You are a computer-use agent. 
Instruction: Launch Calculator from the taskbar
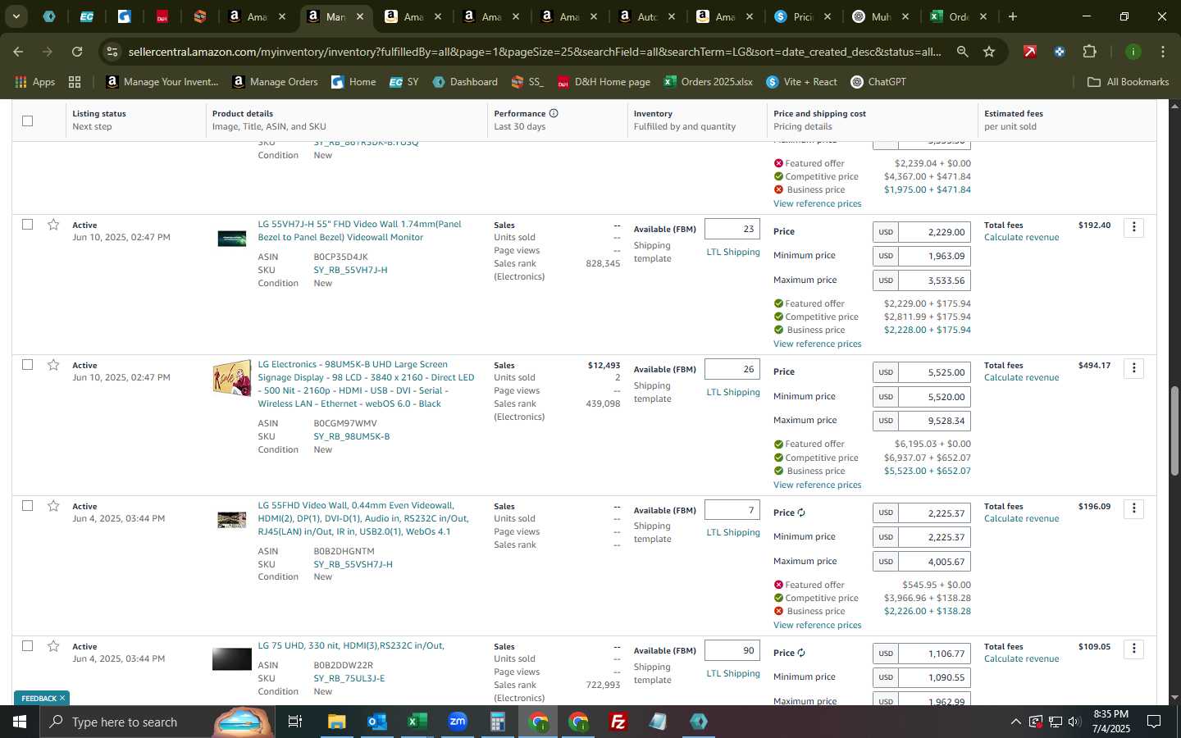497,722
